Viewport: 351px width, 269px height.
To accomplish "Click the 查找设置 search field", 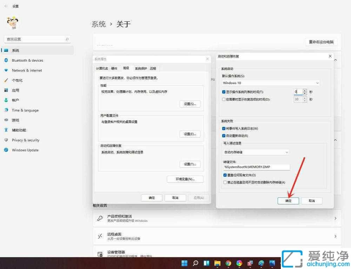I will point(38,39).
